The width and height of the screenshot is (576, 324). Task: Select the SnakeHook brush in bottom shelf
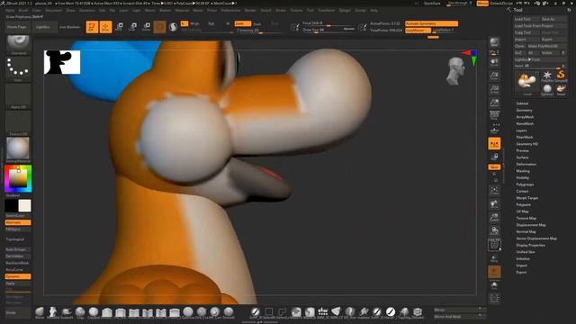[67, 312]
